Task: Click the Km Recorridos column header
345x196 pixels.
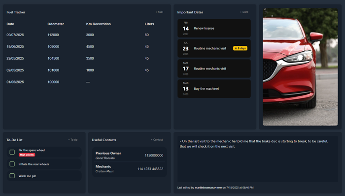Action: pos(99,24)
